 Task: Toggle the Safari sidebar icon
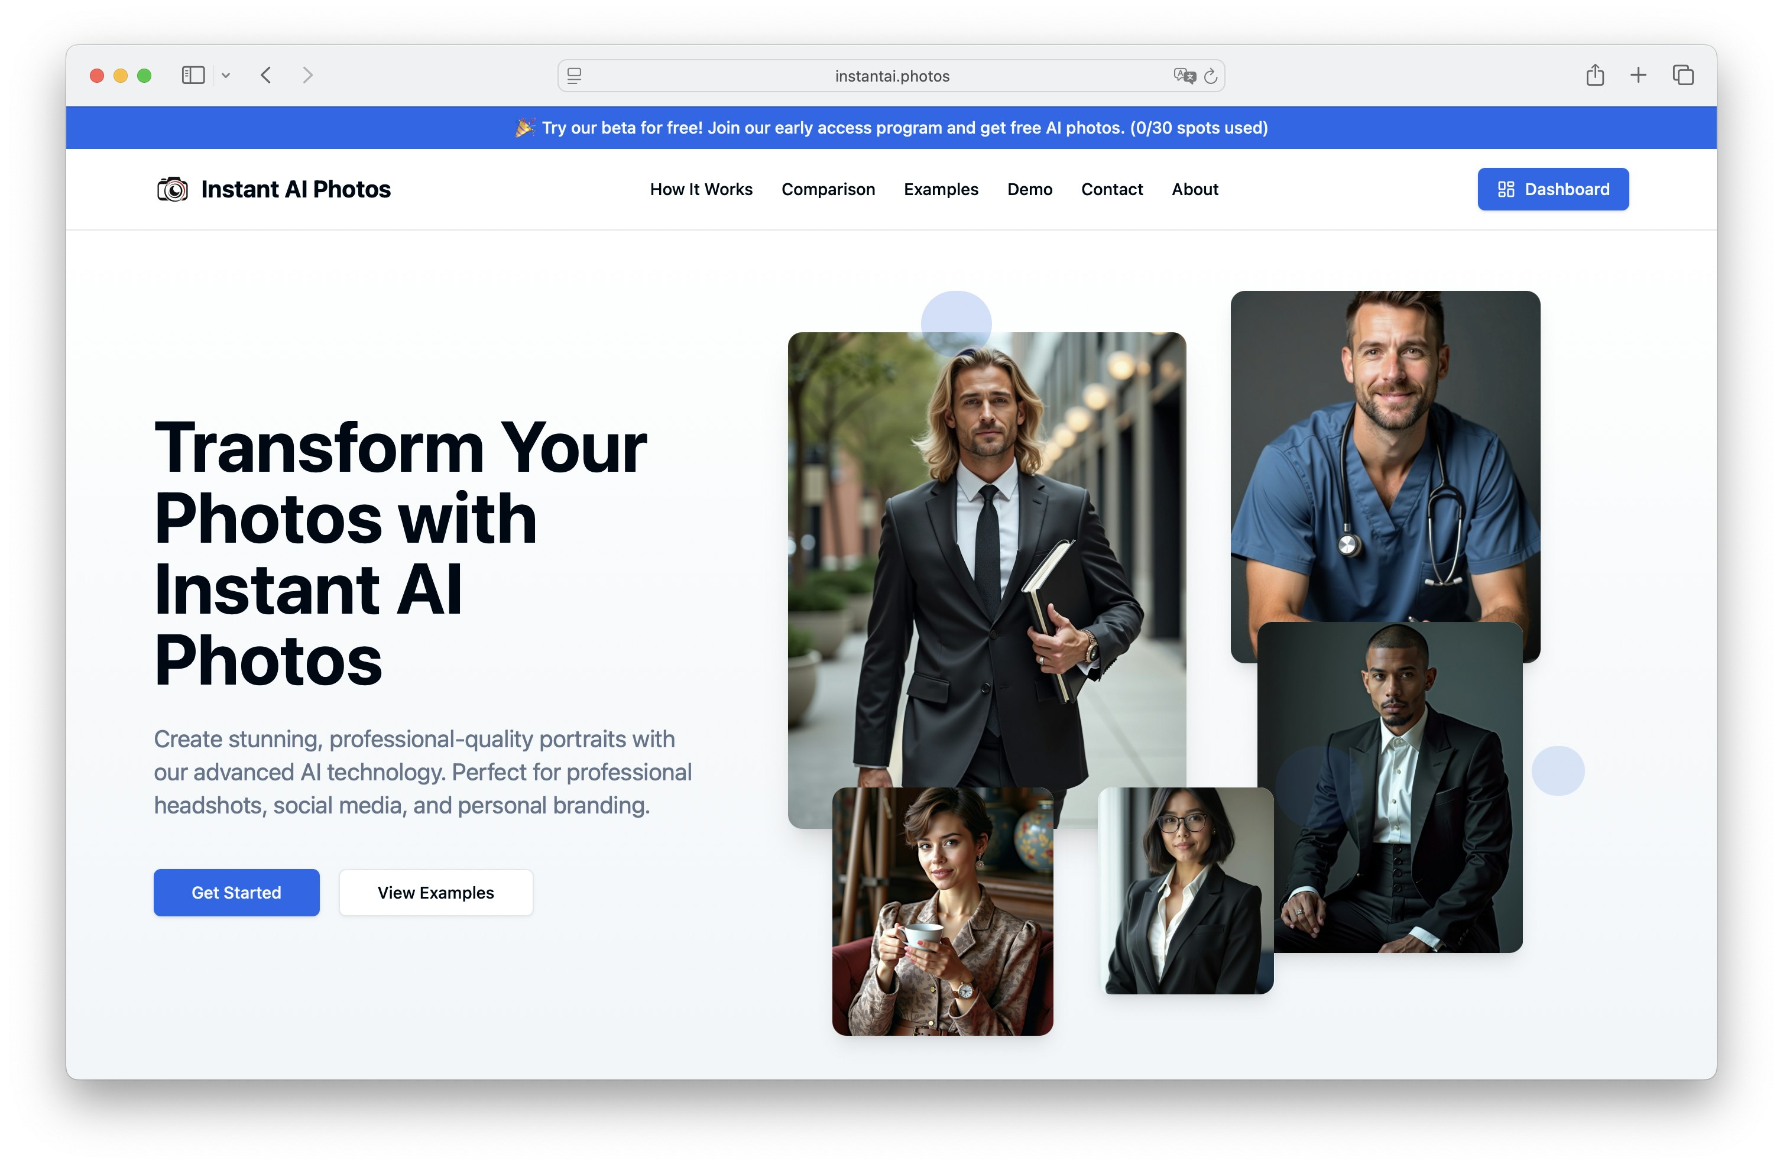(x=193, y=76)
